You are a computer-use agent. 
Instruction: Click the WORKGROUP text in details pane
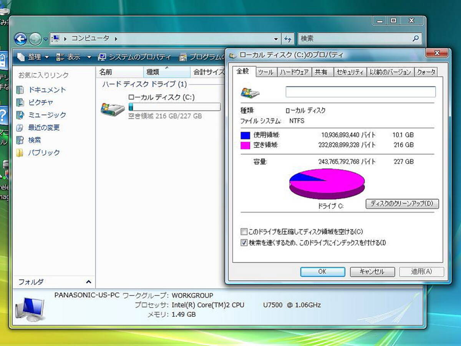(192, 295)
